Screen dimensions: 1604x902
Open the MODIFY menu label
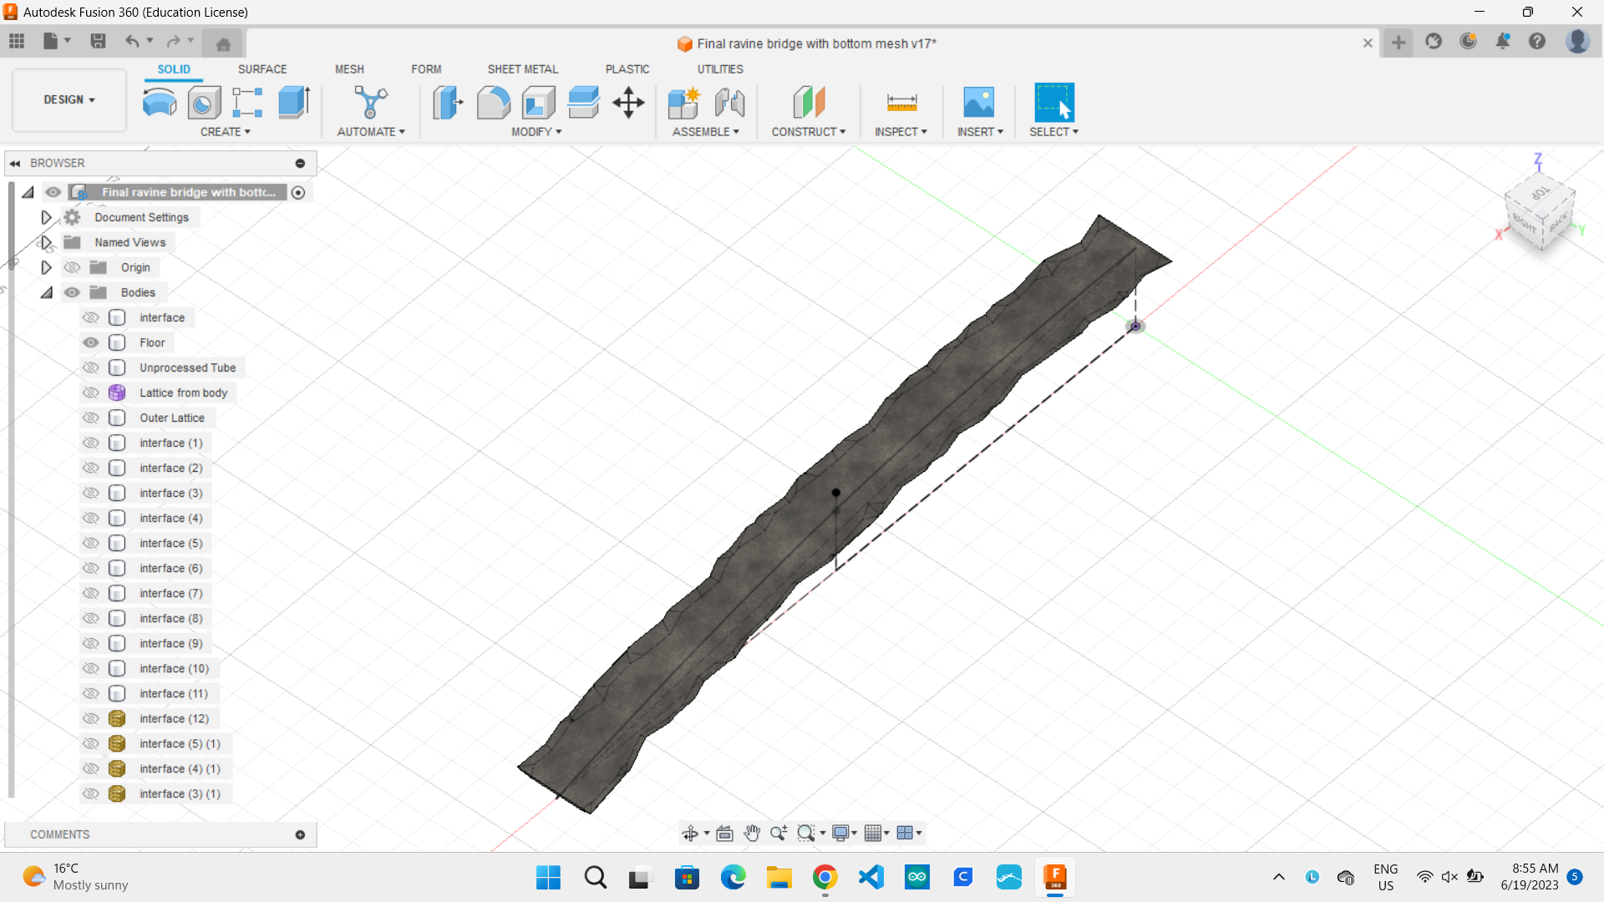point(536,132)
